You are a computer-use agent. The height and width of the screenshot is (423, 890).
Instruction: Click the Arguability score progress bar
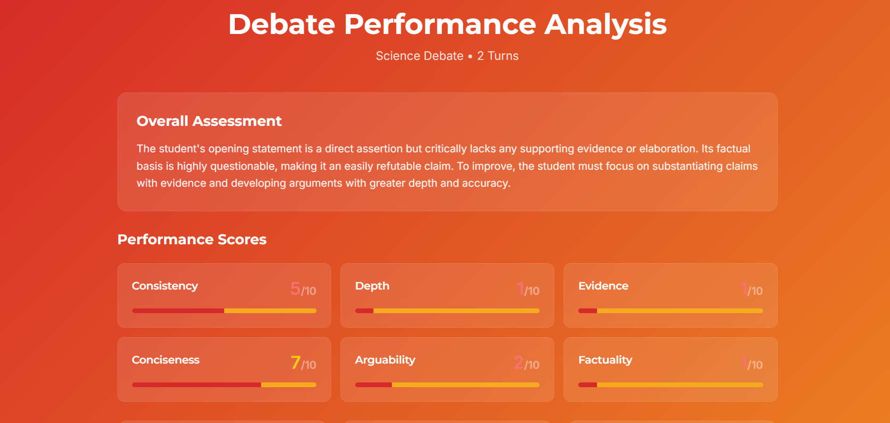(x=447, y=385)
